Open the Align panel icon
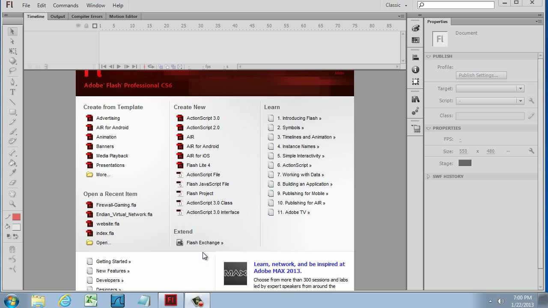This screenshot has width=548, height=308. (415, 57)
